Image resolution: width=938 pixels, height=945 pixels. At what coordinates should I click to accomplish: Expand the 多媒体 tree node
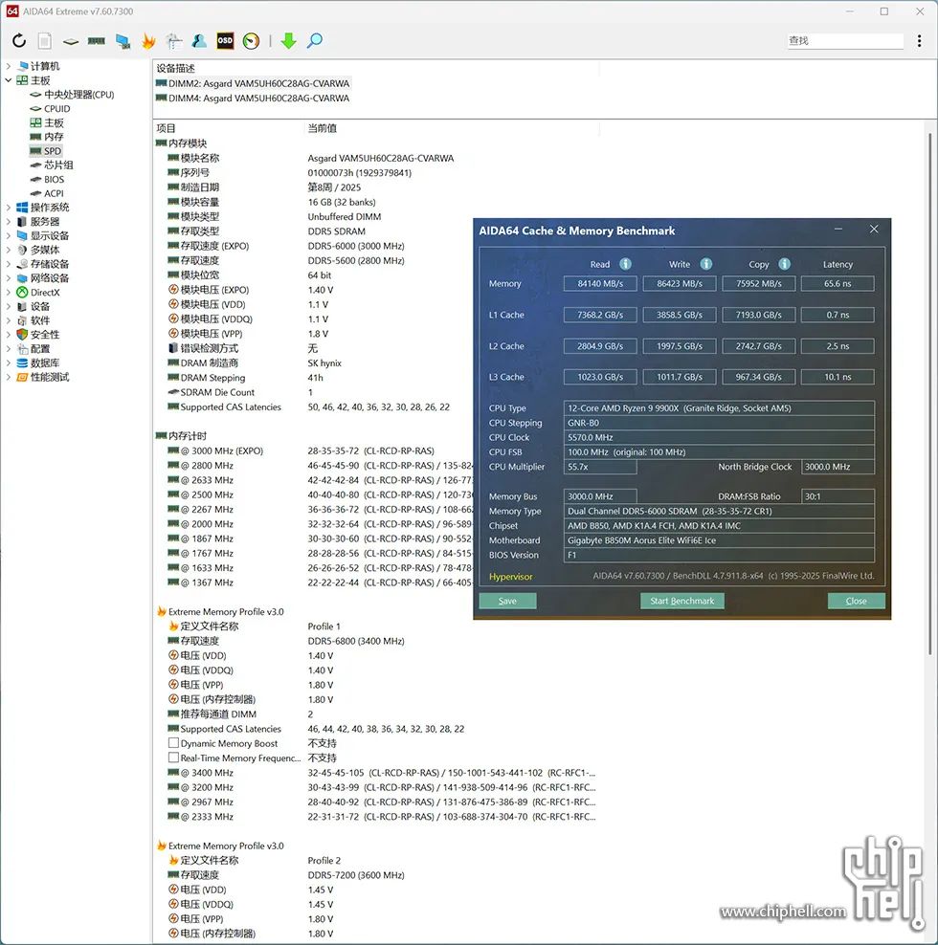pos(9,250)
